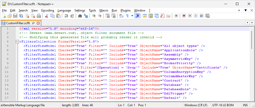Toggle the INS insert mode indicator
The width and height of the screenshot is (255, 108).
(245, 105)
